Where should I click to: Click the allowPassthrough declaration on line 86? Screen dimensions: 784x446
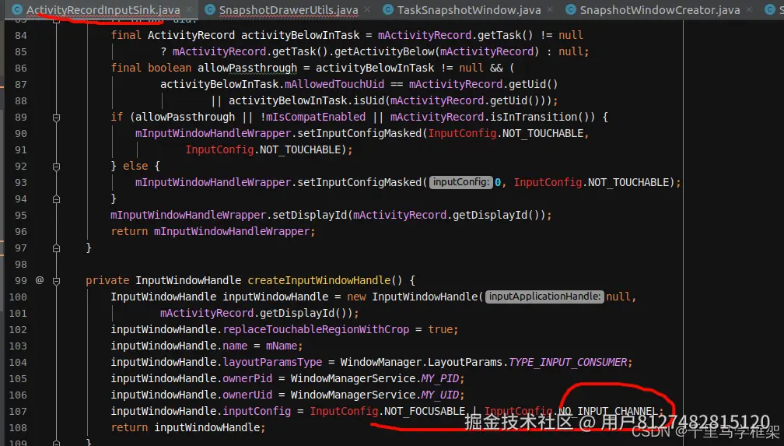click(x=247, y=68)
